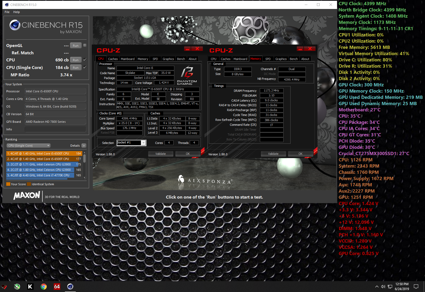Expand ranking Details arrow button
425x292 pixels.
(84, 146)
